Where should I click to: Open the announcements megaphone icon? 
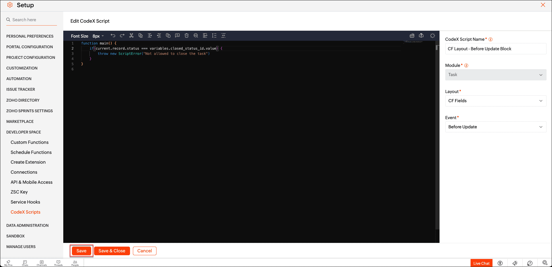pos(515,263)
